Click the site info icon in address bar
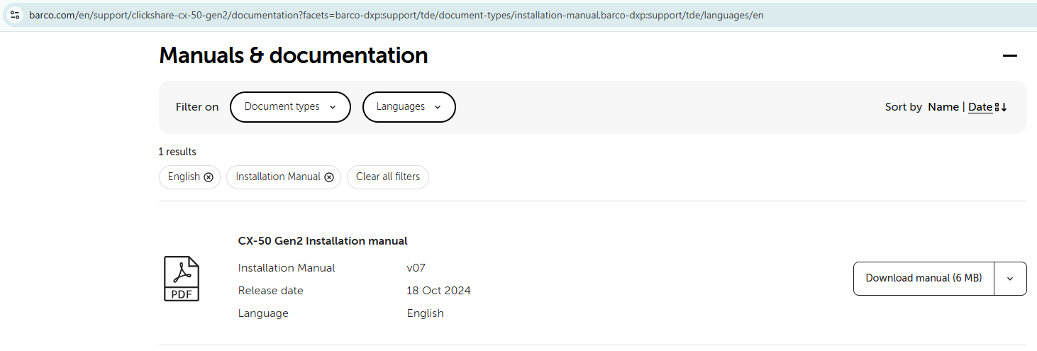The image size is (1037, 351). [14, 15]
